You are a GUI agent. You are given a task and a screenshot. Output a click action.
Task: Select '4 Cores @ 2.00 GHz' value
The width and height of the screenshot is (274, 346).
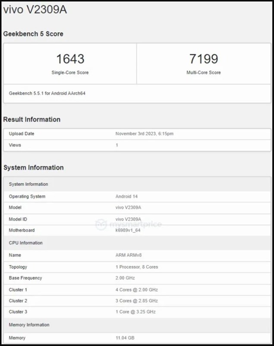[137, 290]
